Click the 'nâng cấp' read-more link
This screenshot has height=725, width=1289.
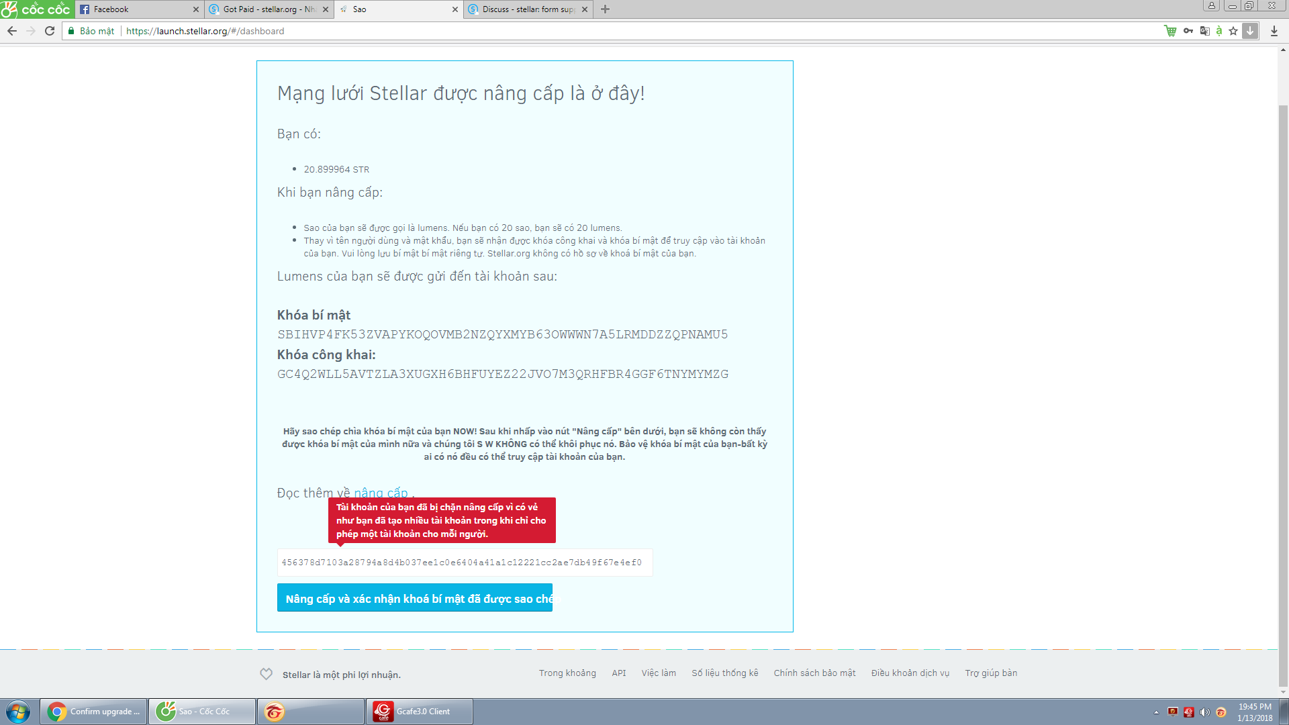pyautogui.click(x=381, y=493)
